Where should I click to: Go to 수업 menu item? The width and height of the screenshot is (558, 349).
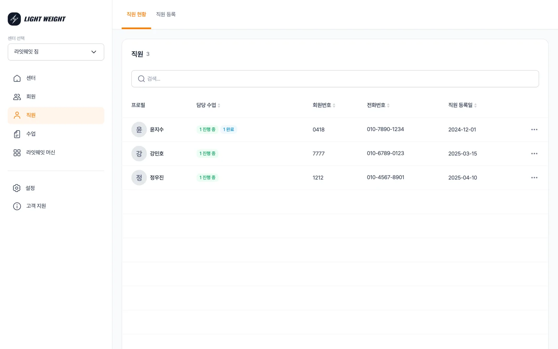click(x=56, y=134)
